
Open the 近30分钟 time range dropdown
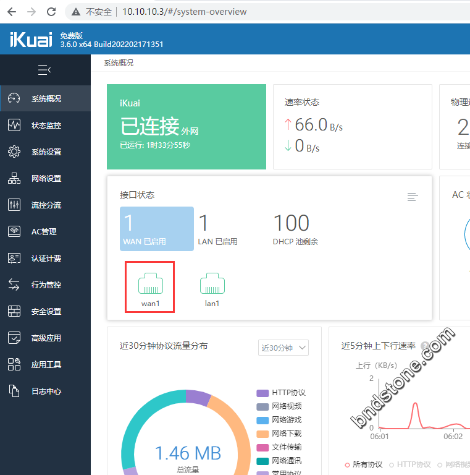283,348
